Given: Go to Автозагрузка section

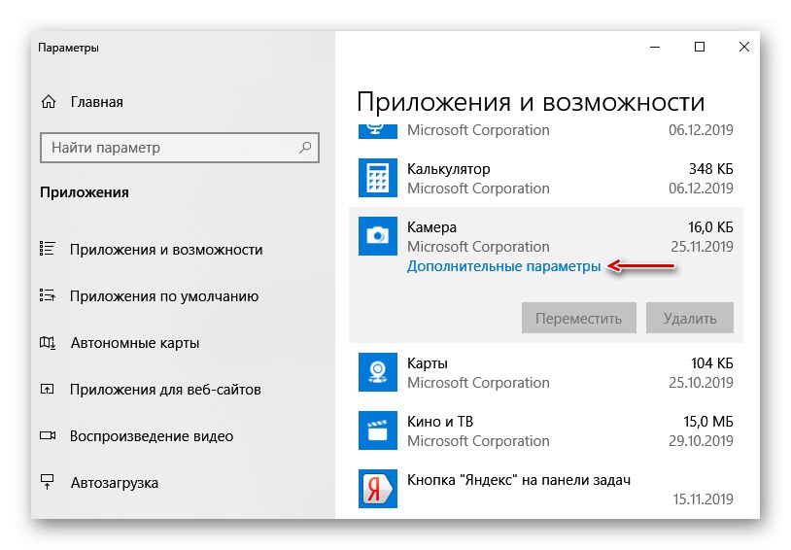Looking at the screenshot, I should pos(114,482).
